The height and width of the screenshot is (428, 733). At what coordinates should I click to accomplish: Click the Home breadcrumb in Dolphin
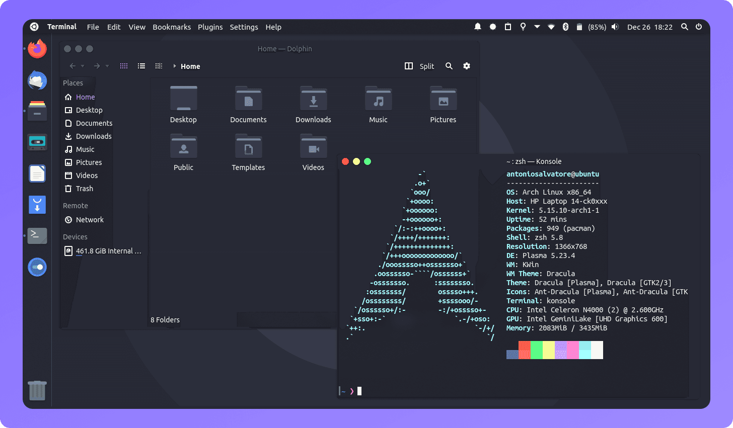click(x=190, y=66)
